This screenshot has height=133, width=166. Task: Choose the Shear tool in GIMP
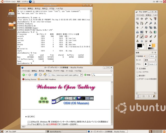(x=155, y=28)
